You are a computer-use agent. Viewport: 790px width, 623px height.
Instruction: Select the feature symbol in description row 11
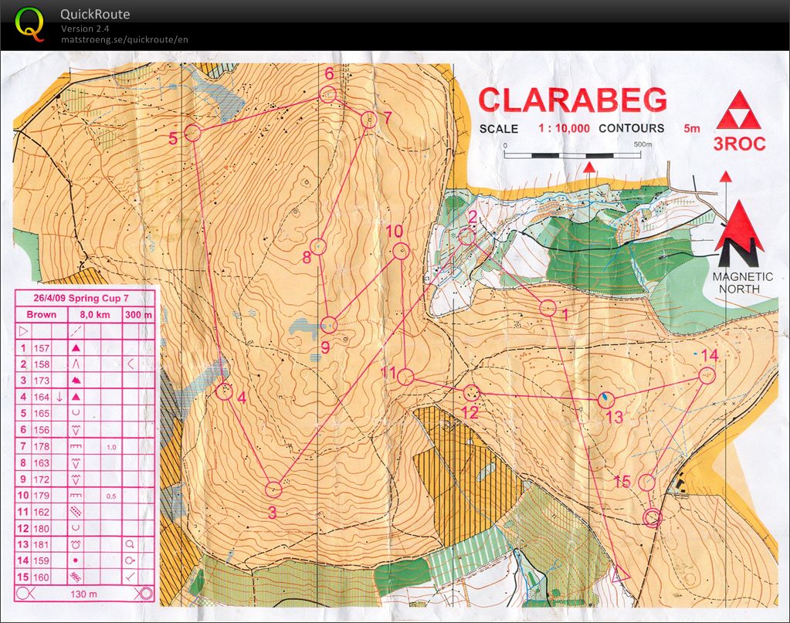point(76,512)
